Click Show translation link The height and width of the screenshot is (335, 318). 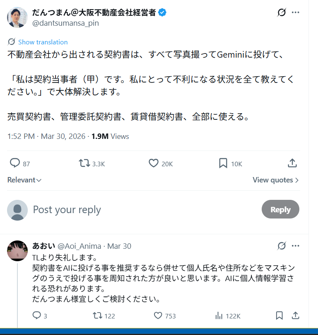point(43,42)
